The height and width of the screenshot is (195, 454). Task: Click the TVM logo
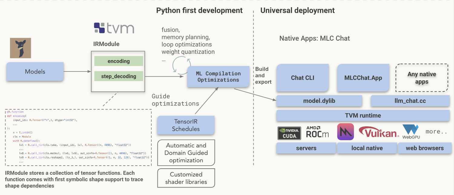pyautogui.click(x=114, y=28)
